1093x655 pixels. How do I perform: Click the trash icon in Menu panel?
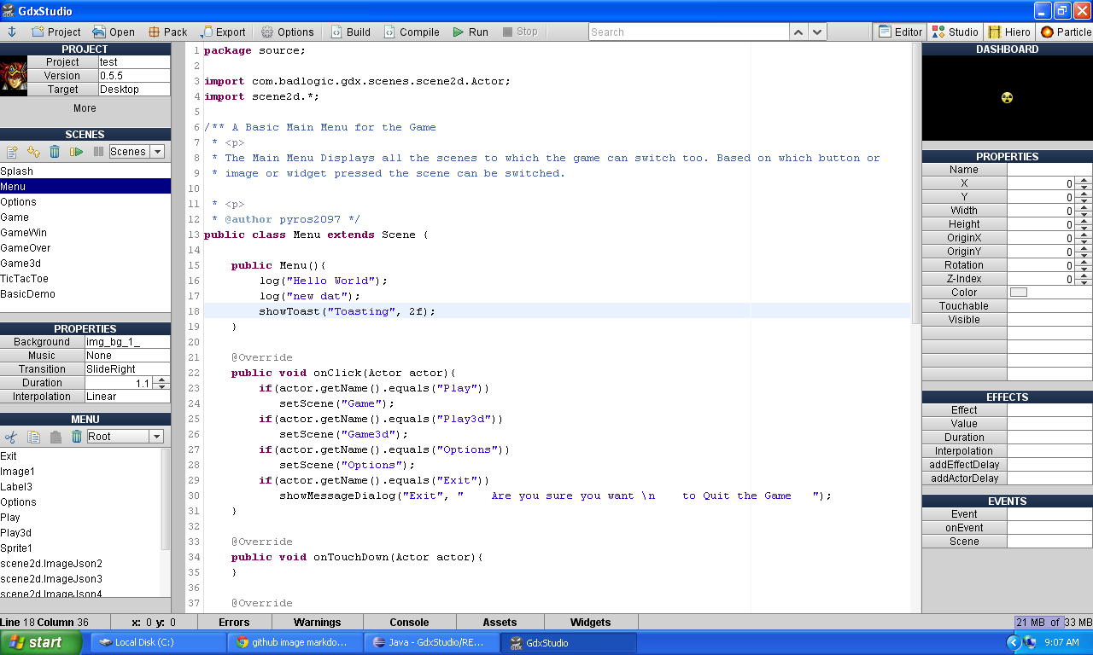77,437
